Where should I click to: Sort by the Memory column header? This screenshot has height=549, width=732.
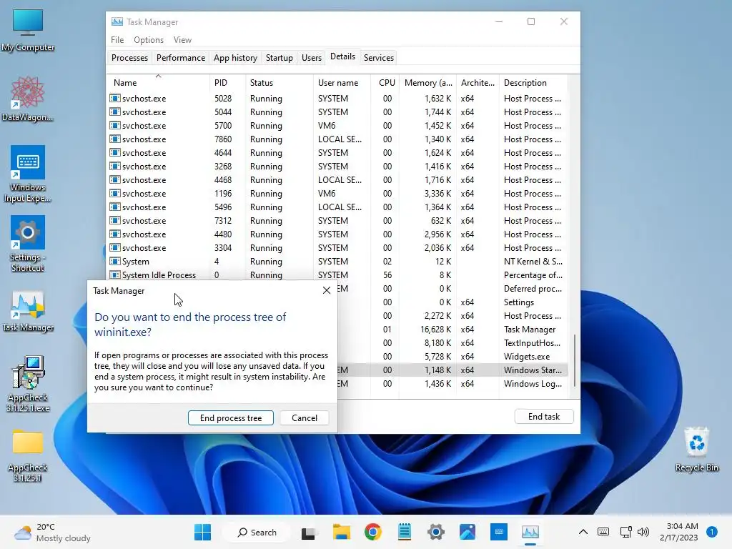tap(428, 83)
